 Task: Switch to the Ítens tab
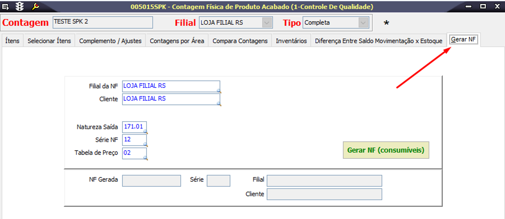pyautogui.click(x=12, y=41)
